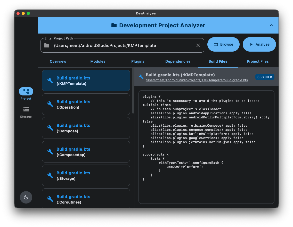Click wrench icon on :KMPTemplate card
This screenshot has height=227, width=293.
point(50,80)
